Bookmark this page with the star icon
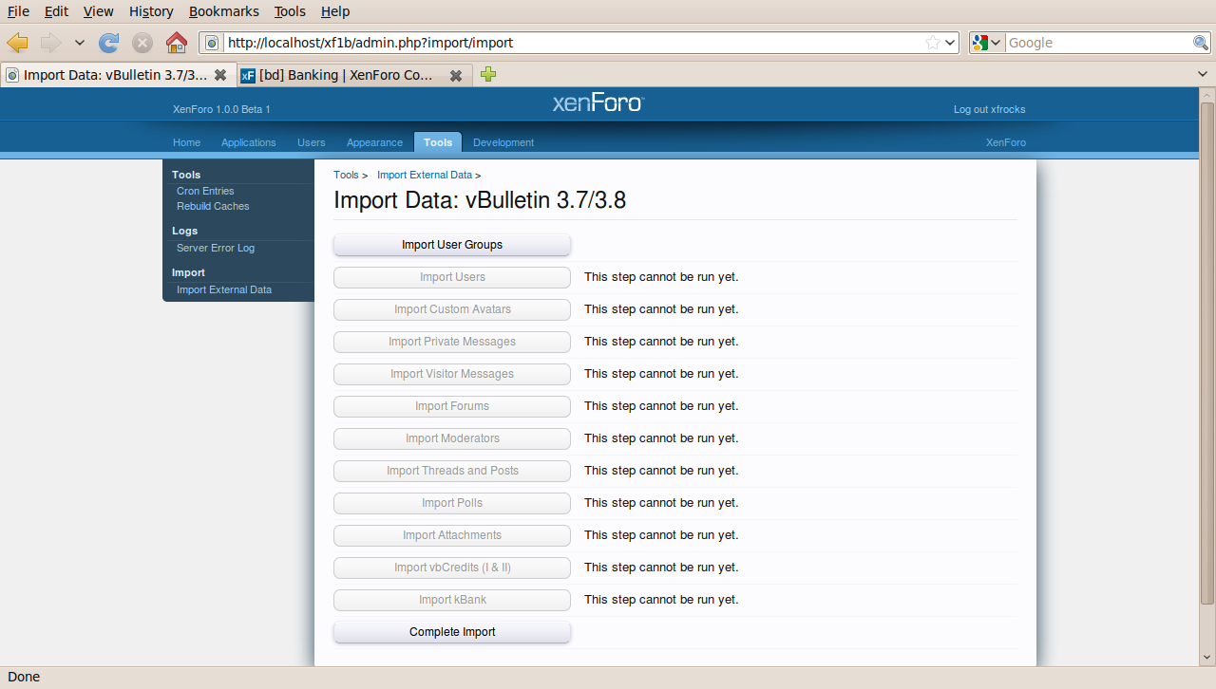This screenshot has height=689, width=1216. click(x=933, y=43)
